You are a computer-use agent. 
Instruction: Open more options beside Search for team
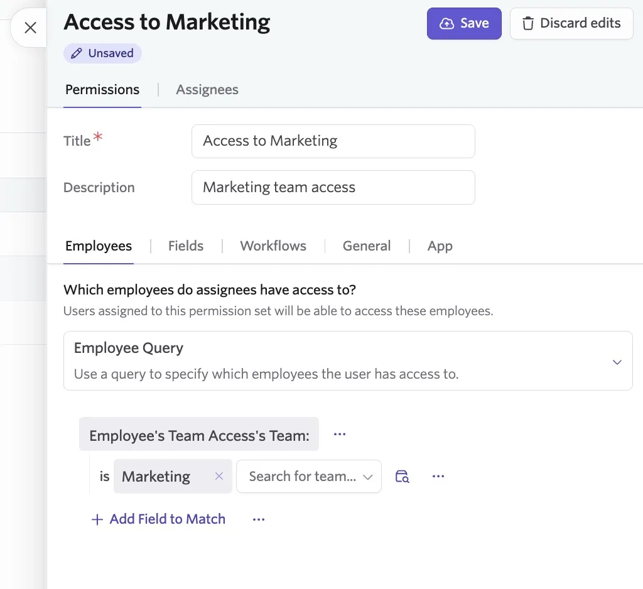click(x=438, y=476)
